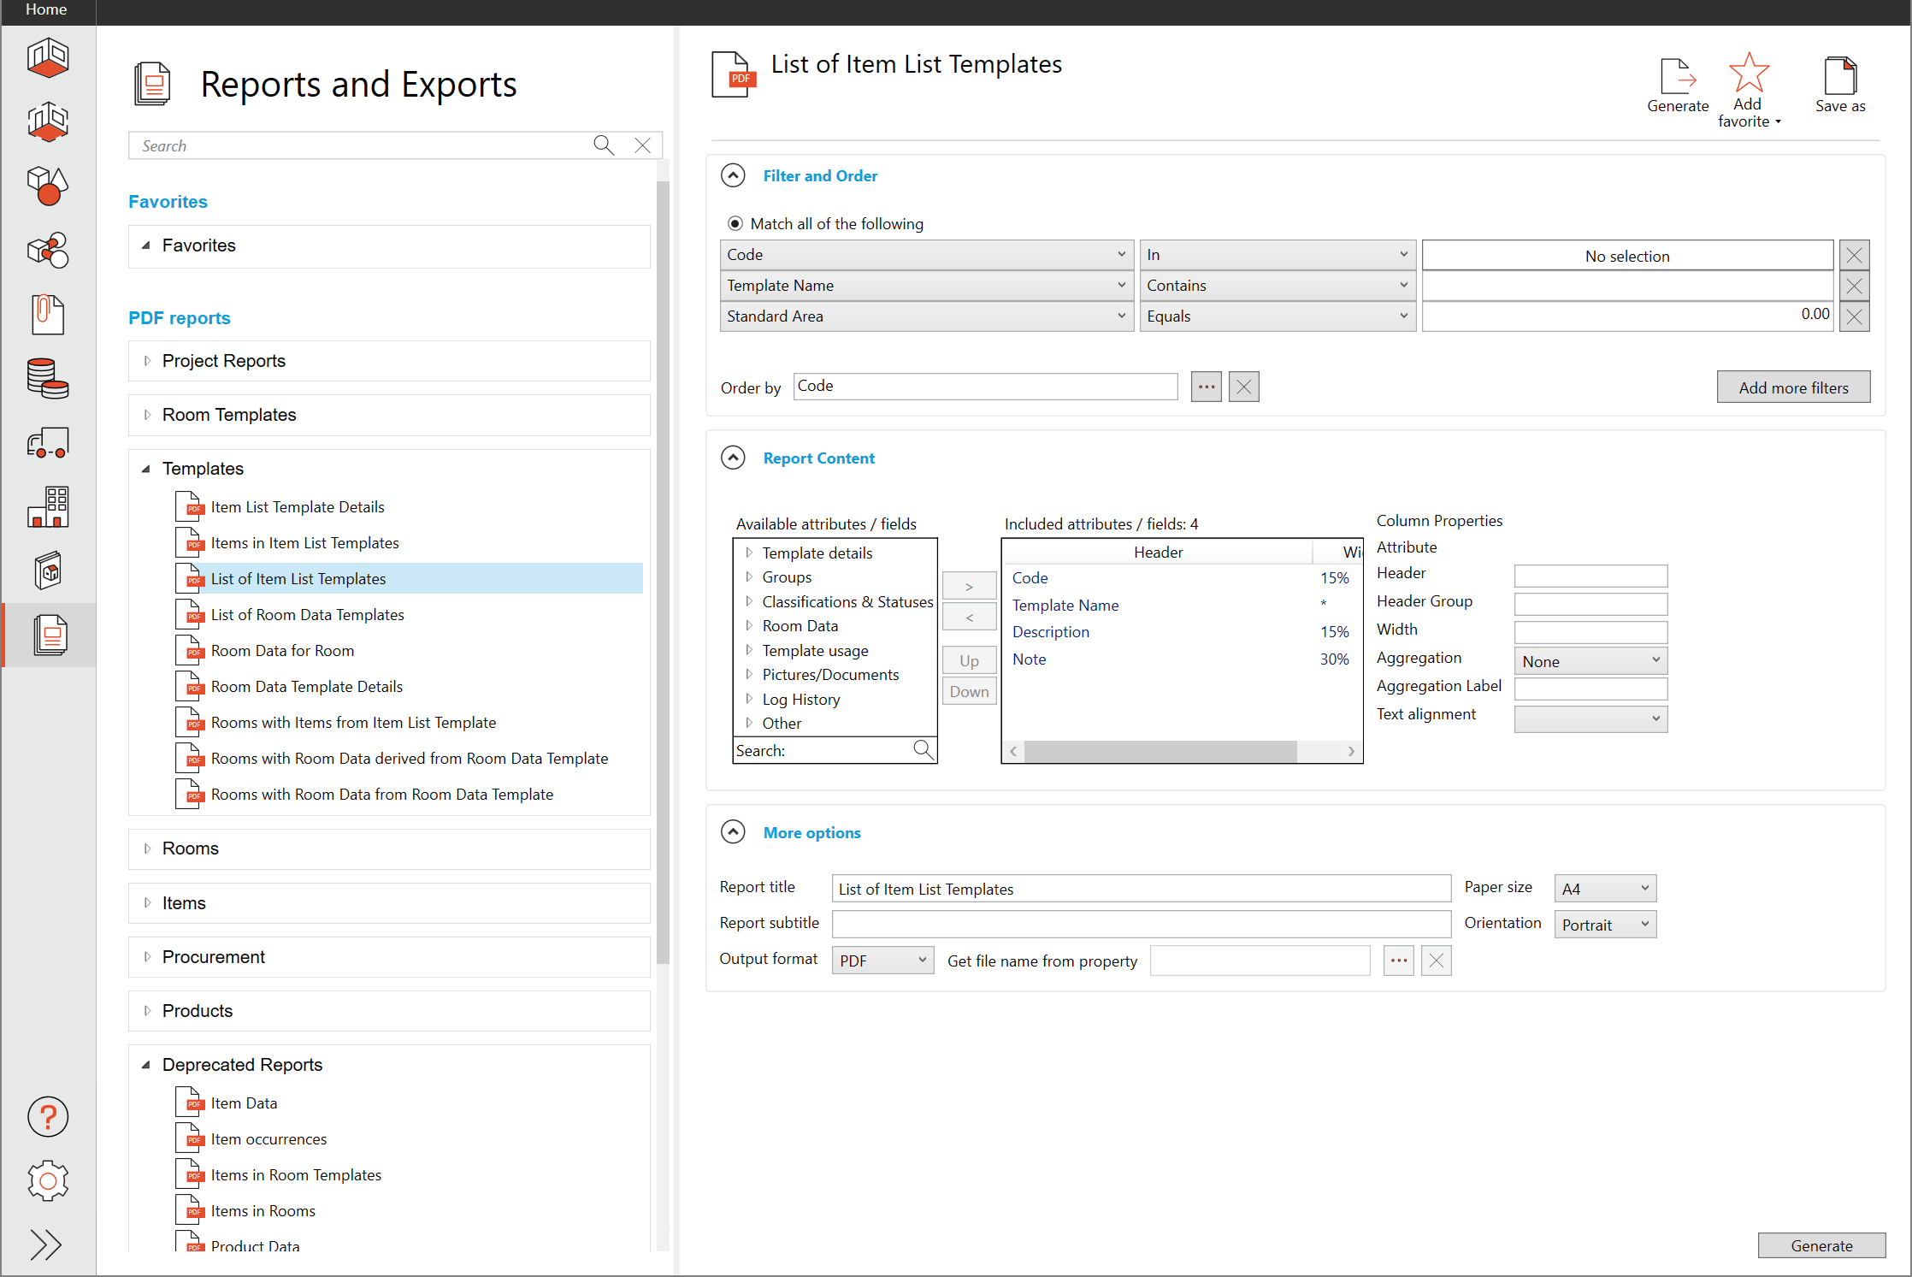Image resolution: width=1912 pixels, height=1277 pixels.
Task: Collapse the Filter and Order section
Action: [x=733, y=175]
